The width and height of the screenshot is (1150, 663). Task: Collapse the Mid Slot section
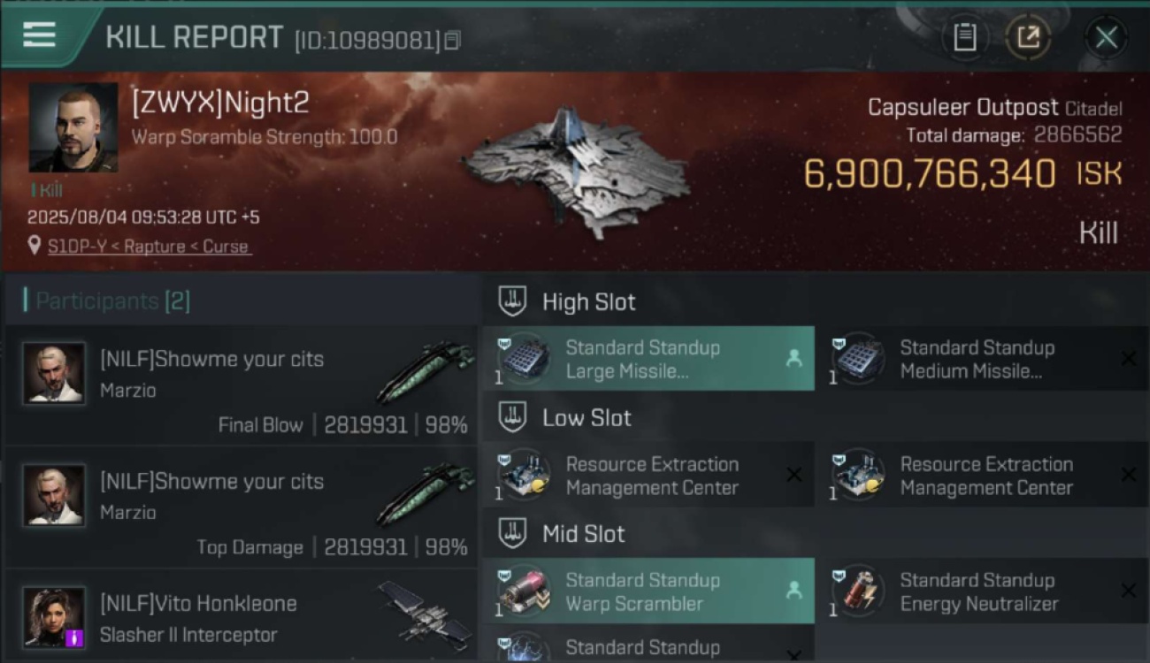point(512,533)
